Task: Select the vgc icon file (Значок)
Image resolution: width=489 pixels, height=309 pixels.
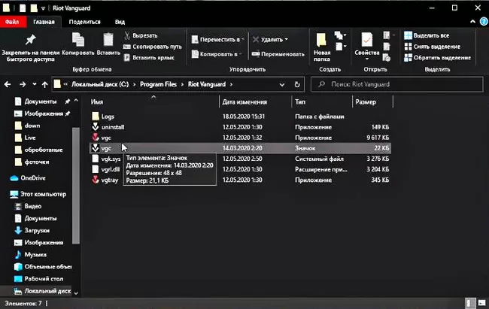Action: 240,148
